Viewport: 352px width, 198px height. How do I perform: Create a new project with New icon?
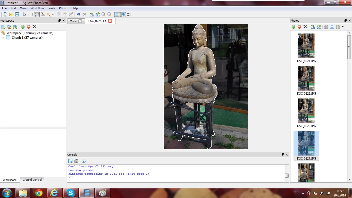(5, 14)
